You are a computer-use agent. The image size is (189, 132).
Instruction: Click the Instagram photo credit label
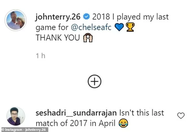point(24,130)
